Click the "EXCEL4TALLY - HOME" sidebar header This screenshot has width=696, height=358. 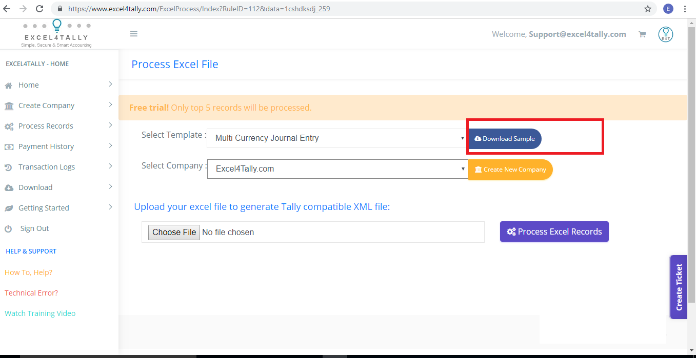tap(37, 64)
